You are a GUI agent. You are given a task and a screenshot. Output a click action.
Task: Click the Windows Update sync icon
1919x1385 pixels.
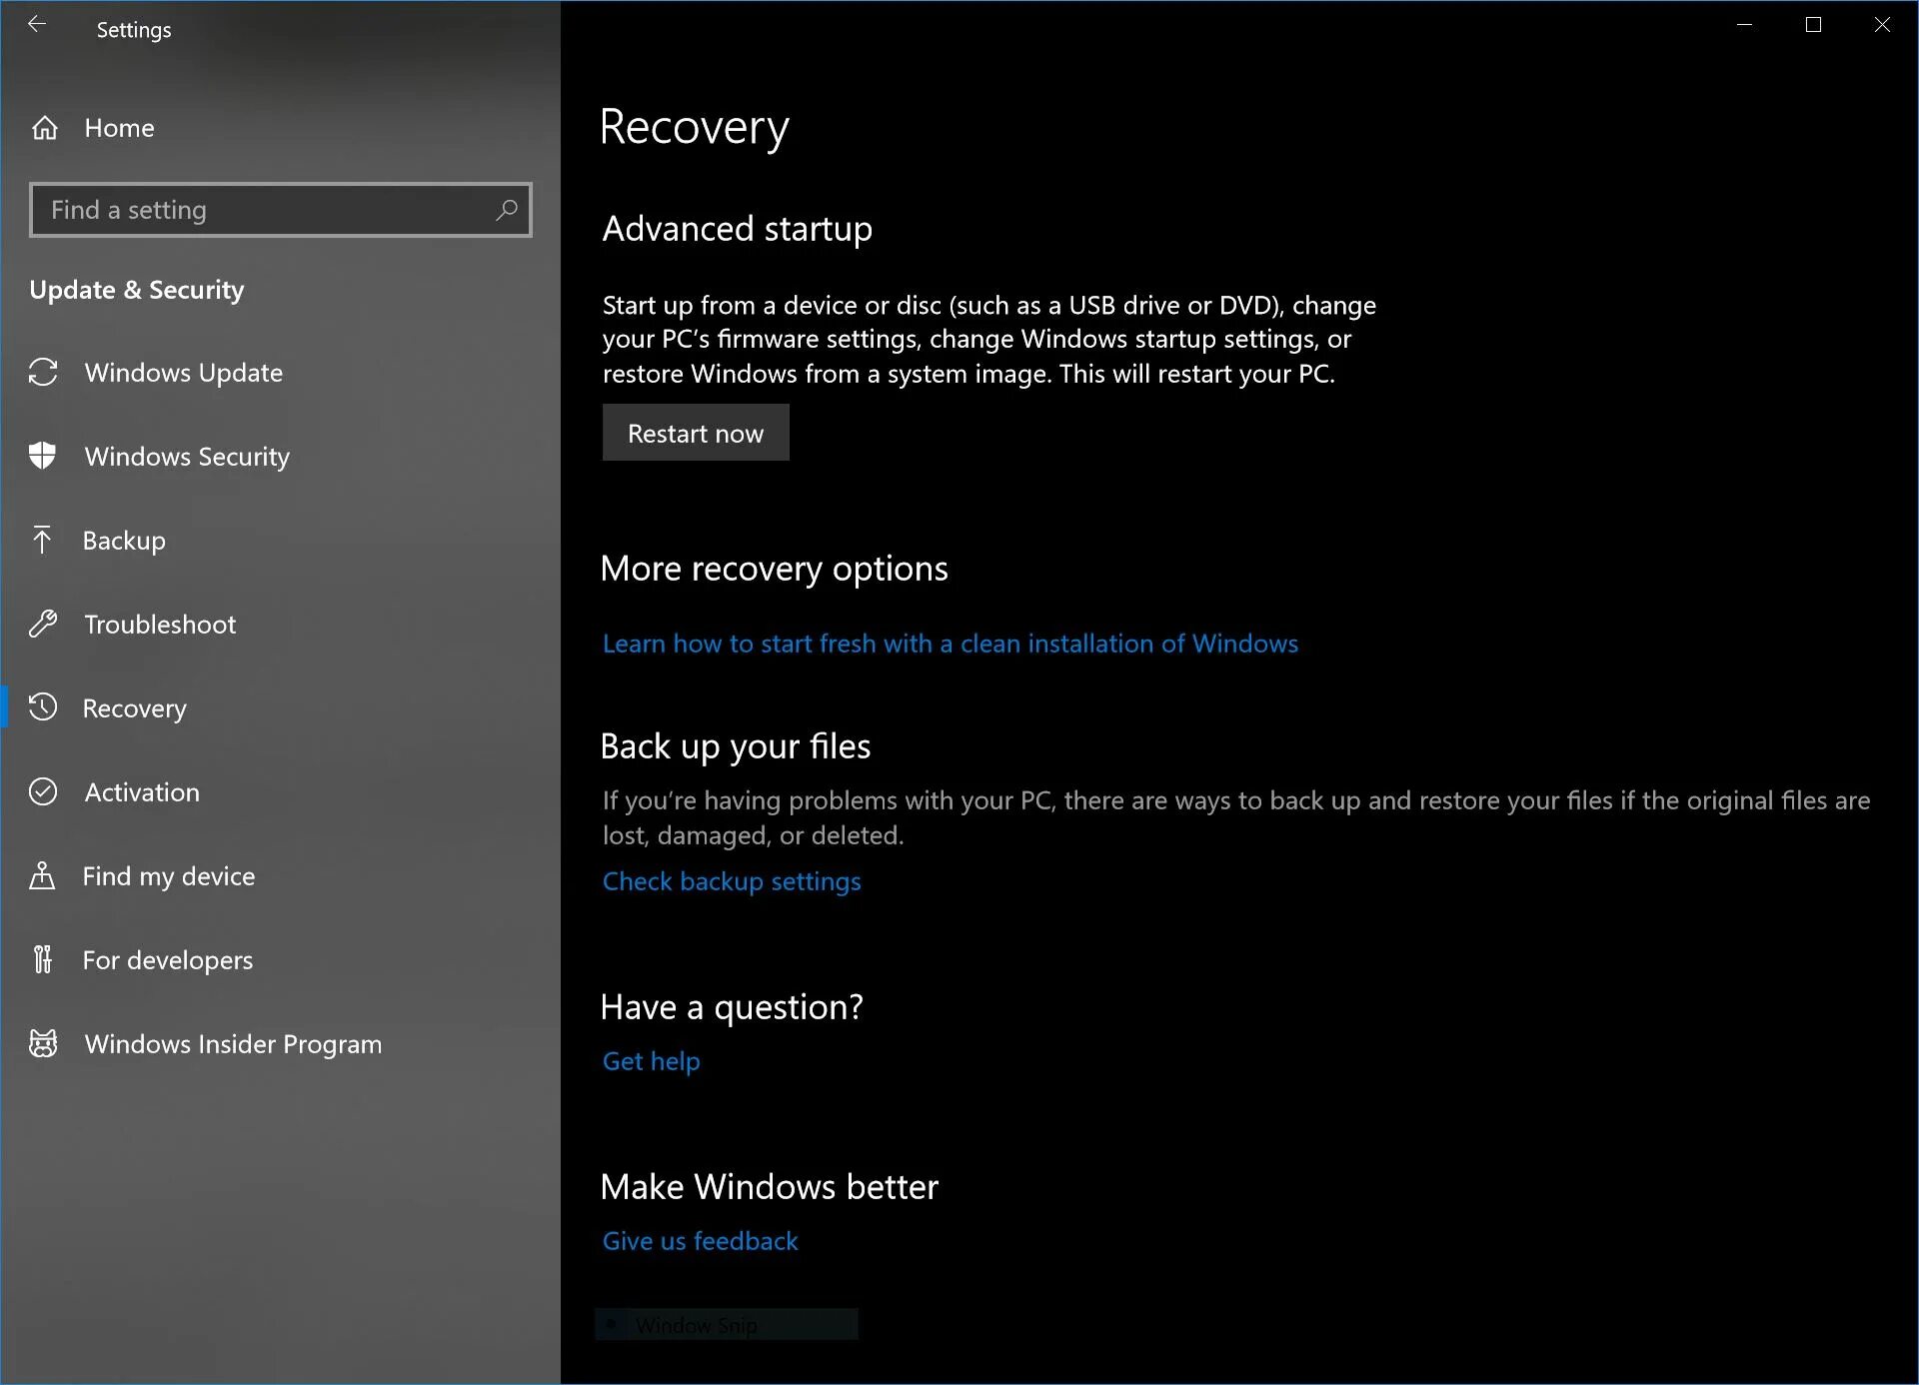tap(43, 372)
